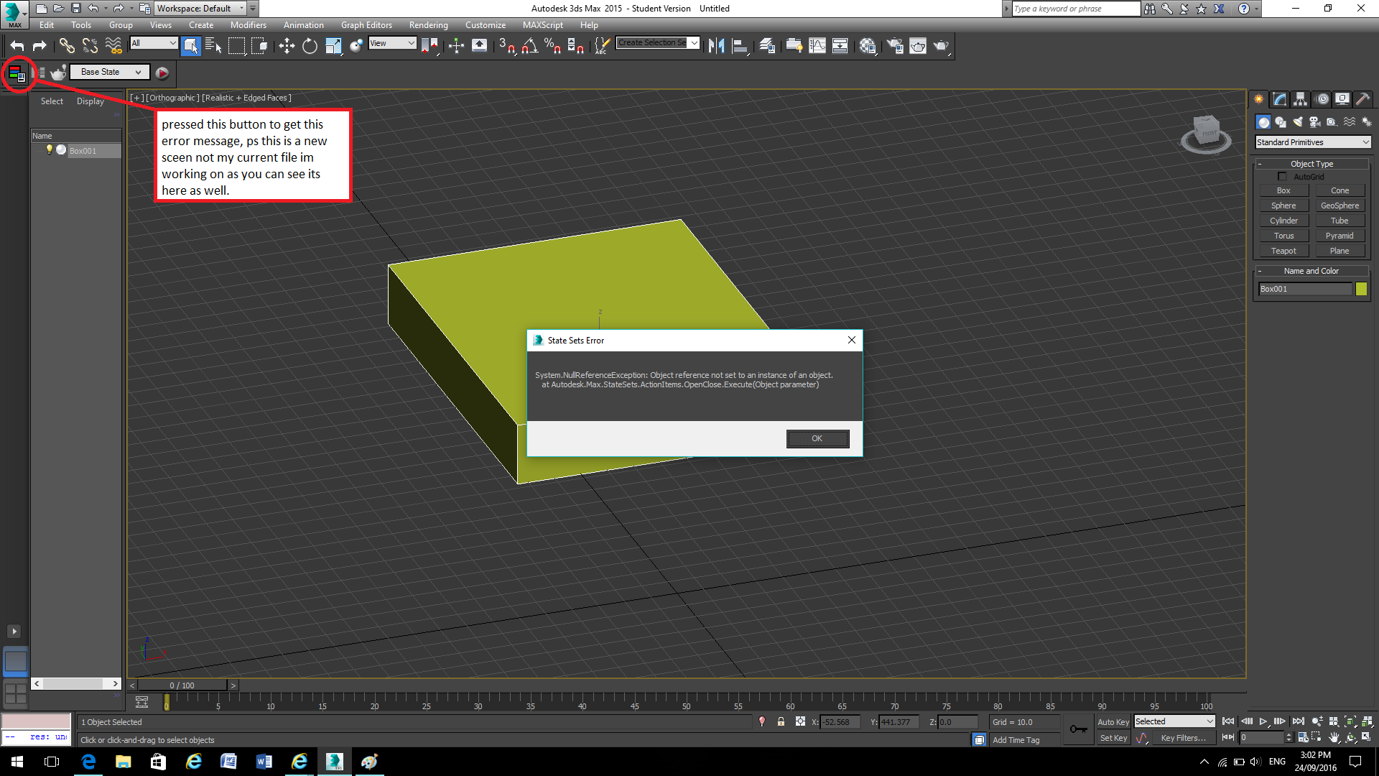Toggle the AutoGrid checkbox

pyautogui.click(x=1282, y=176)
